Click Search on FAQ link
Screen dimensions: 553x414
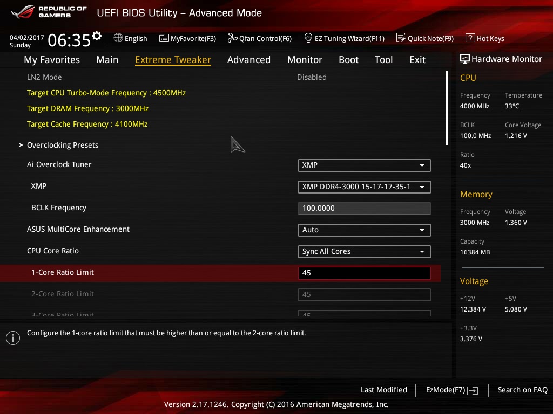tap(522, 390)
